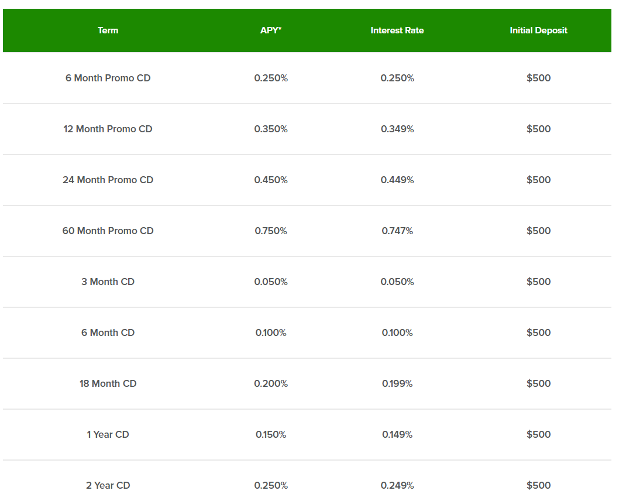
Task: Click the APY* column header
Action: pos(271,30)
